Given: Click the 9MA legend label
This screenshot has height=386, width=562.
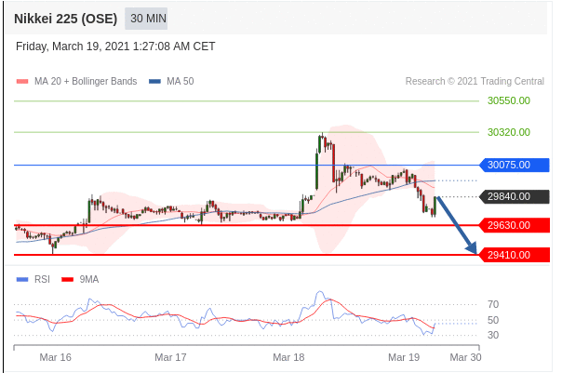Looking at the screenshot, I should [89, 280].
